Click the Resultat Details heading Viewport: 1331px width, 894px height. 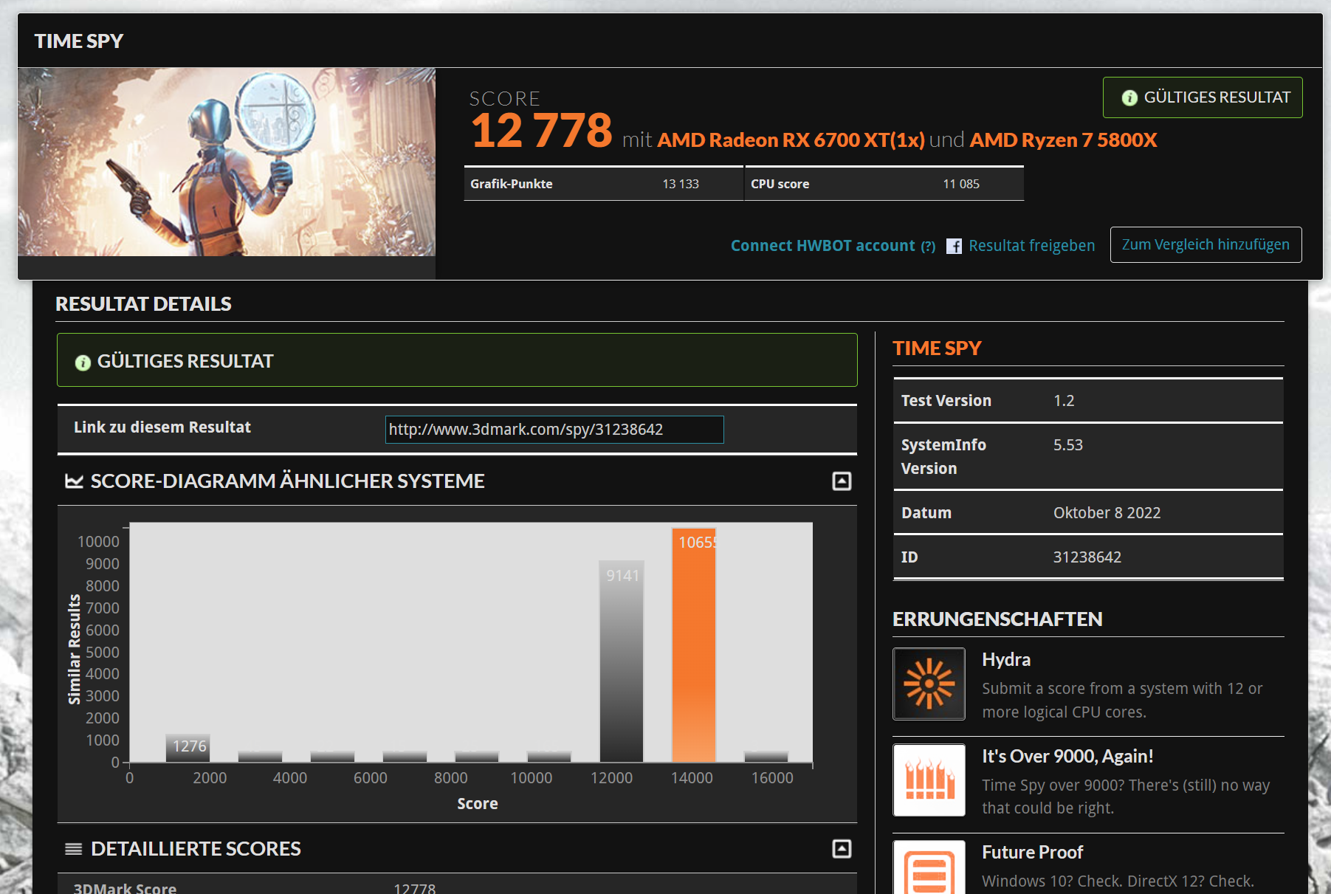point(143,304)
